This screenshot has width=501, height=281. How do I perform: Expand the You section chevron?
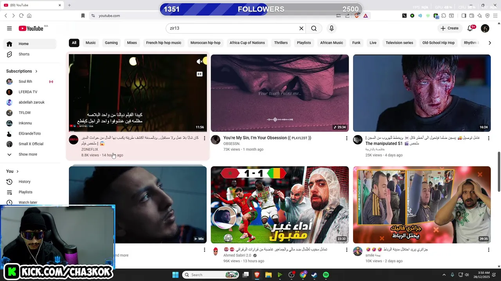click(17, 172)
